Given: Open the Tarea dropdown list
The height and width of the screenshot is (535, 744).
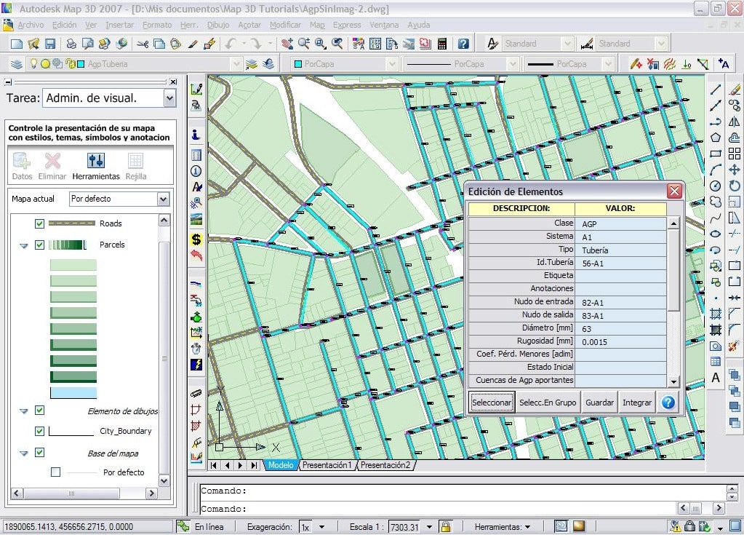Looking at the screenshot, I should pos(169,98).
